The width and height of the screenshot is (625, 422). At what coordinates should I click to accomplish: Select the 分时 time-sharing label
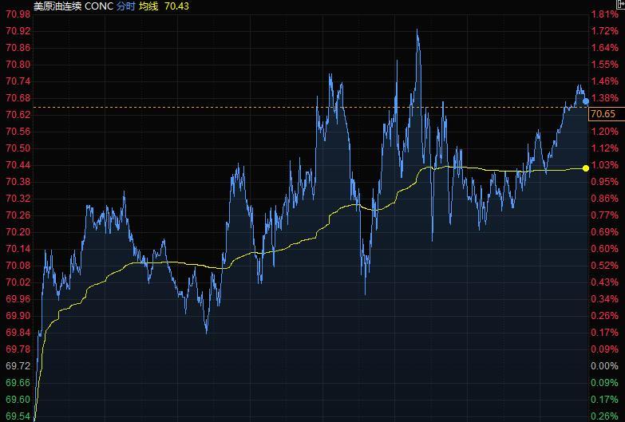coord(125,6)
